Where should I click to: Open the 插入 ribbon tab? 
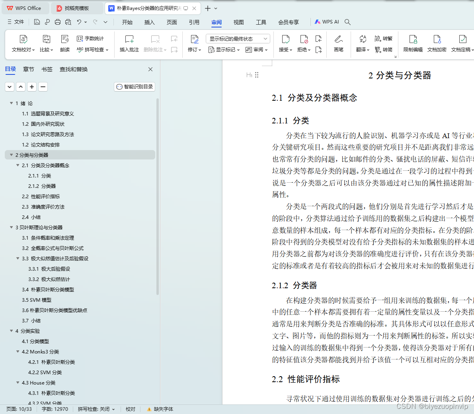point(149,22)
